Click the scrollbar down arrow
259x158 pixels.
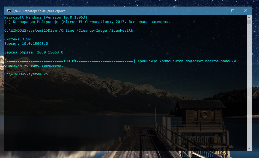[249, 148]
